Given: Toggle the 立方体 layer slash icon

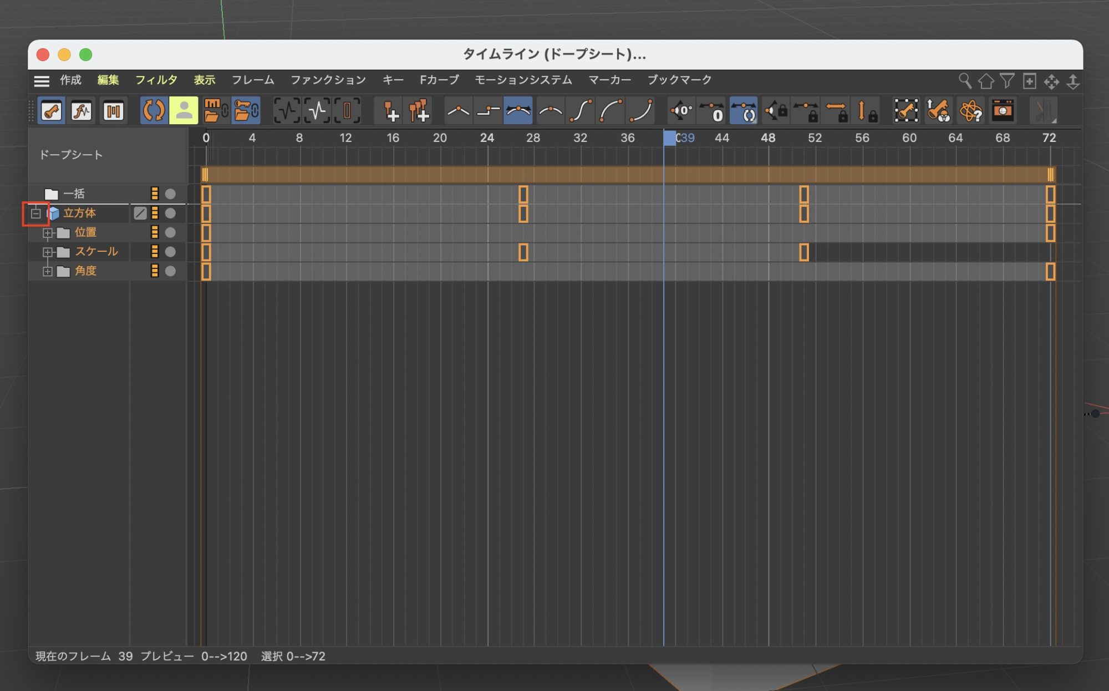Looking at the screenshot, I should tap(140, 213).
